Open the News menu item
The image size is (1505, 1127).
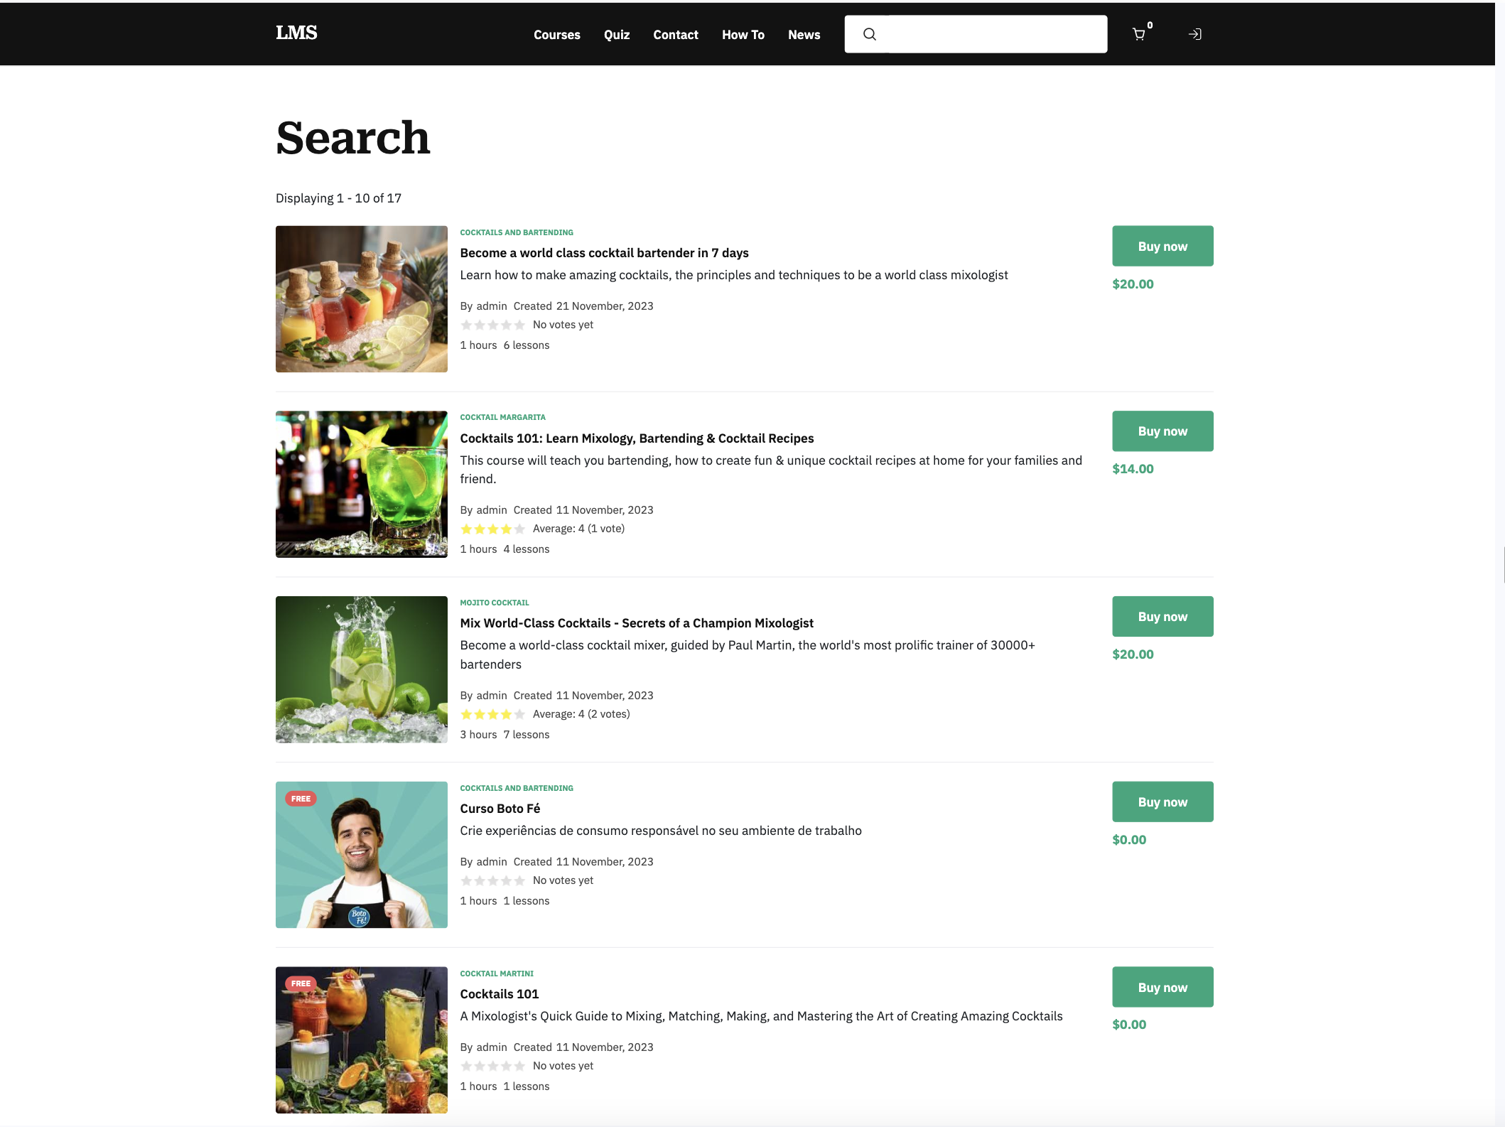pos(804,35)
